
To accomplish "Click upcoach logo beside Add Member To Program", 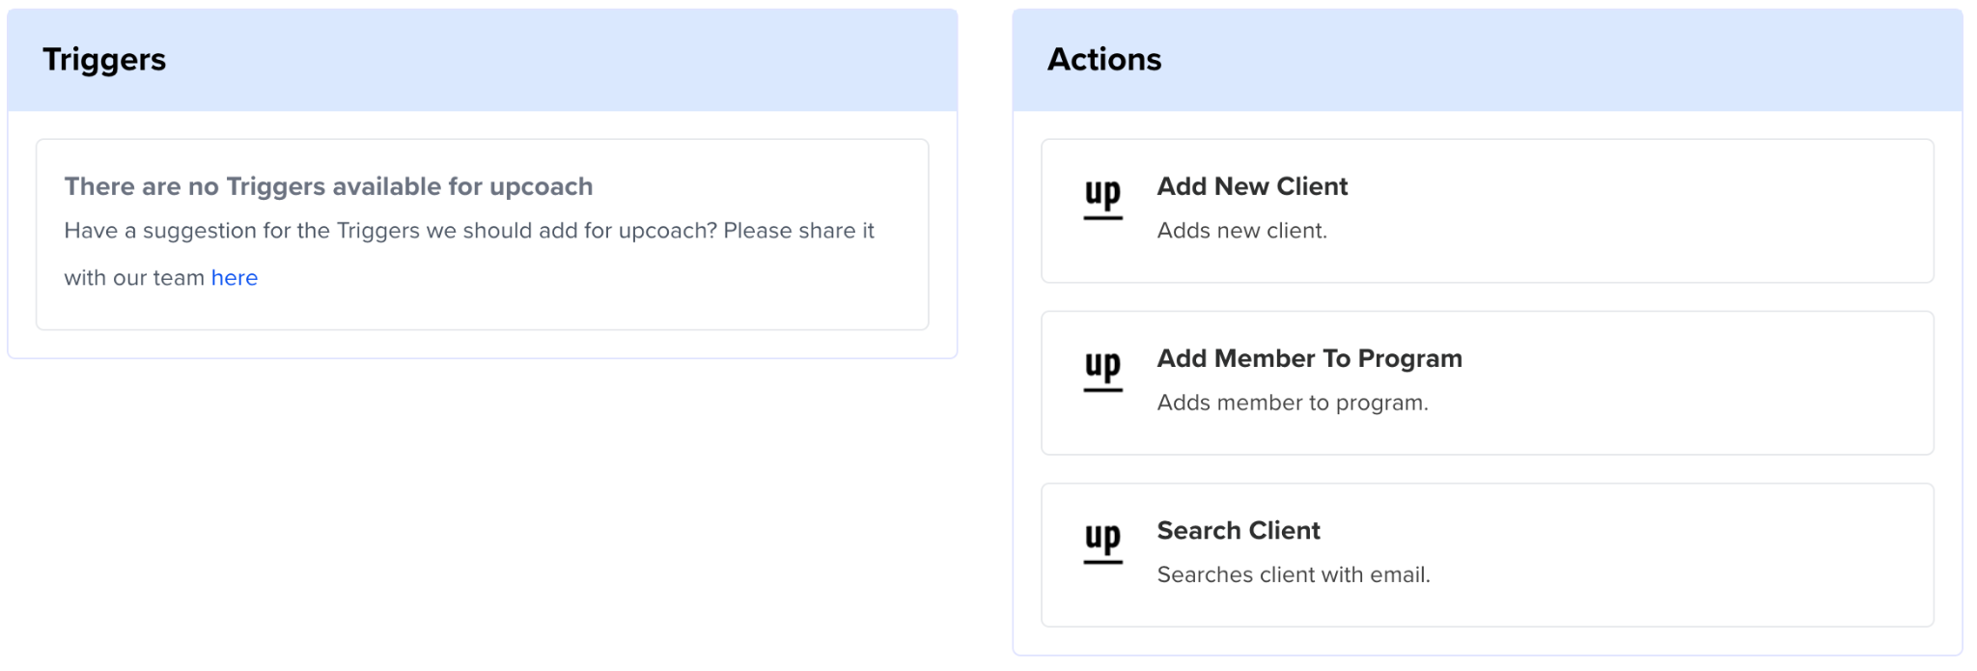I will click(1102, 369).
